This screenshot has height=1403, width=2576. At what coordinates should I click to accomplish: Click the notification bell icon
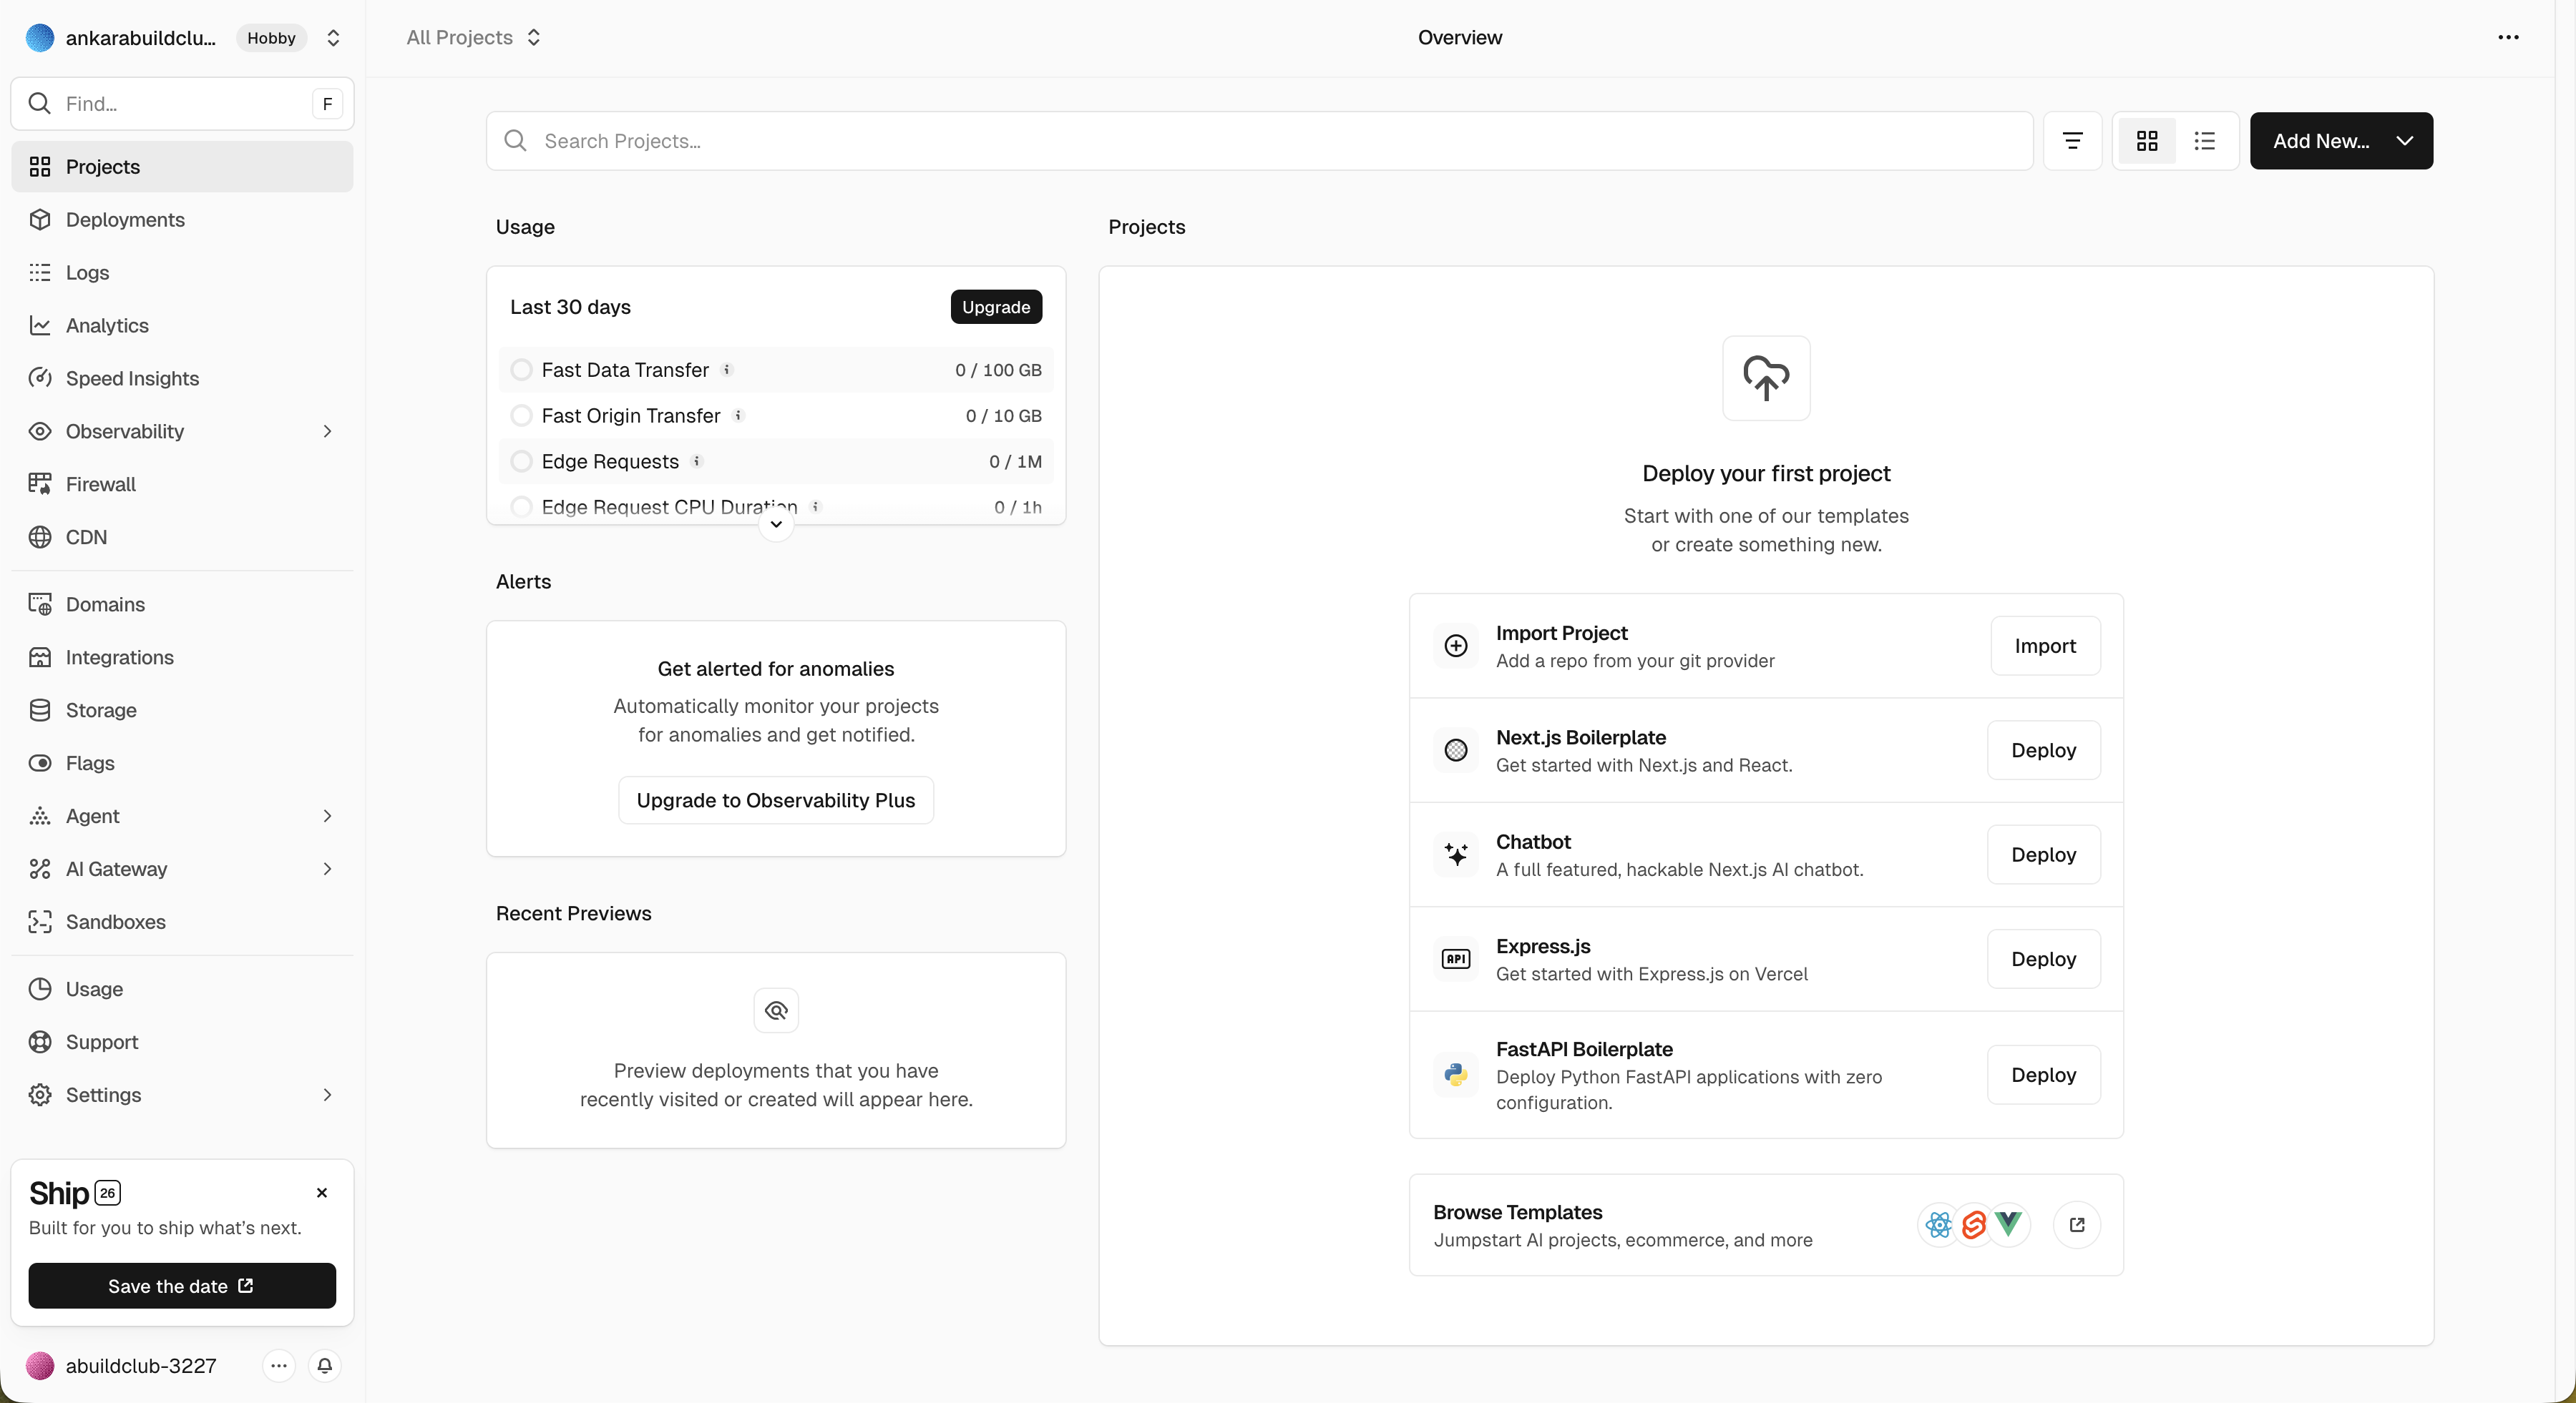point(325,1366)
